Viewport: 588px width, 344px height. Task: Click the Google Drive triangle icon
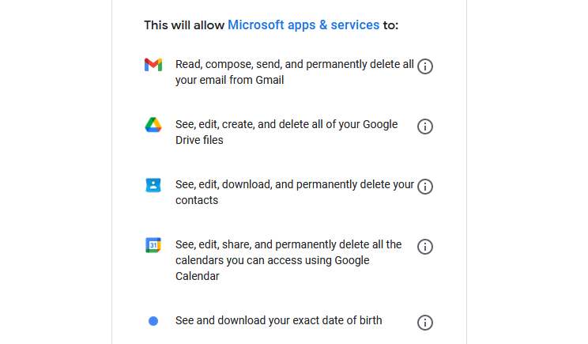[153, 125]
